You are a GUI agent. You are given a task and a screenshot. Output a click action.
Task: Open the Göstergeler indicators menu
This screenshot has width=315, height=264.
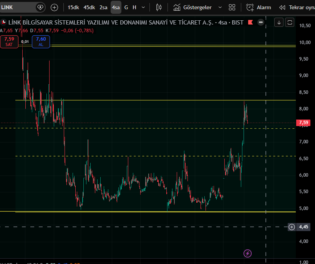[193, 7]
